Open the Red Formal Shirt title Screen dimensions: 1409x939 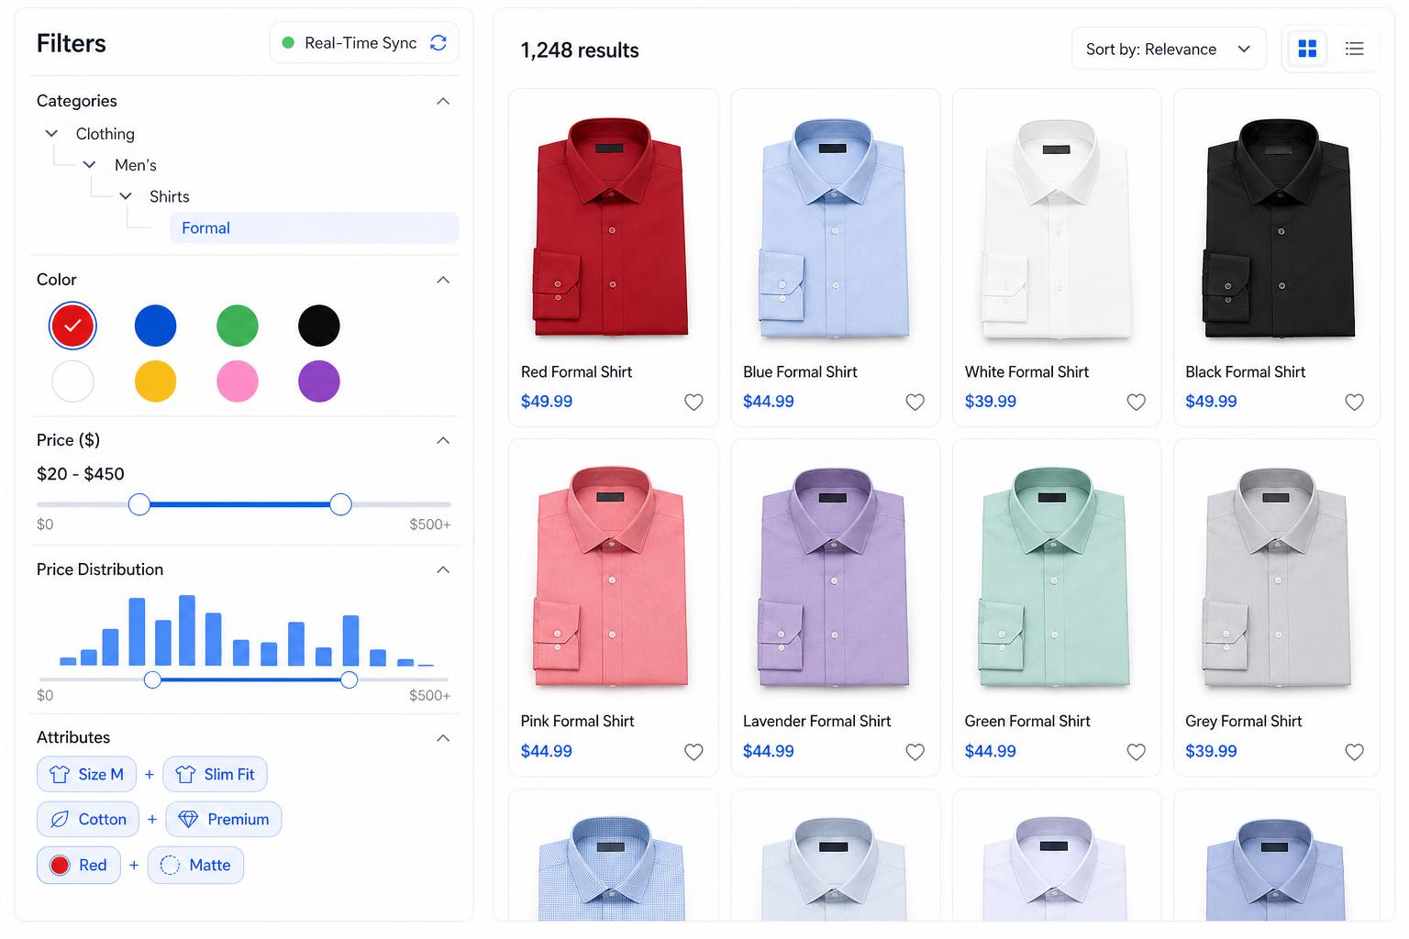pos(576,371)
